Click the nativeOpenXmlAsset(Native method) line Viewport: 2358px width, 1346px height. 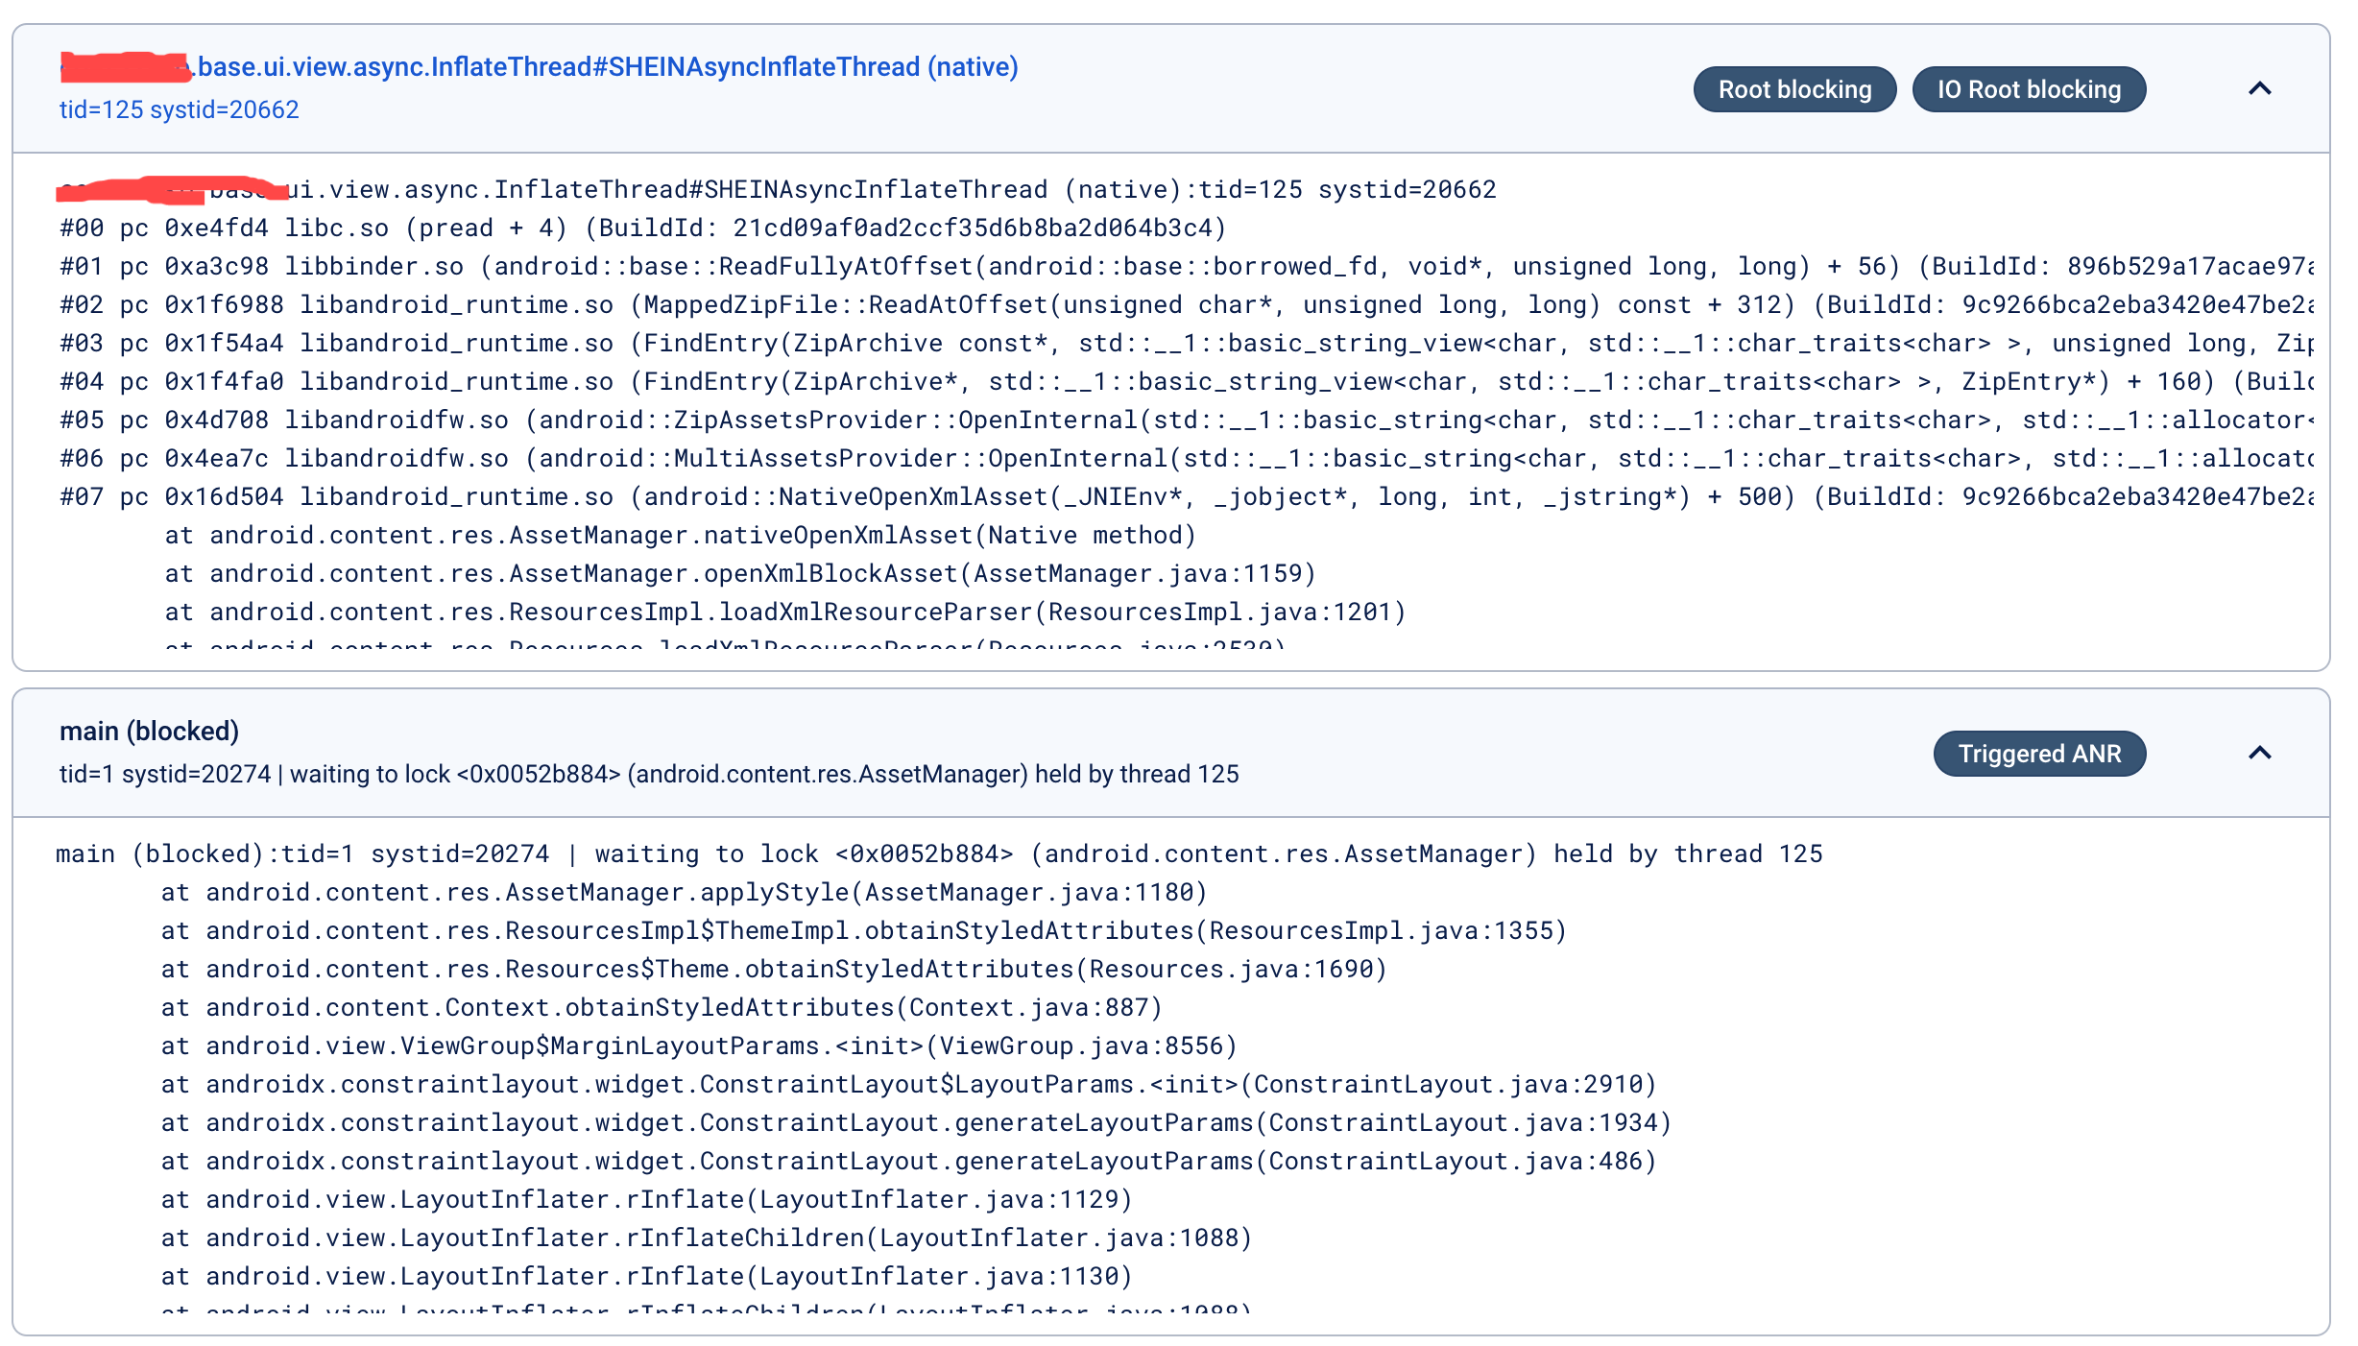pyautogui.click(x=680, y=536)
